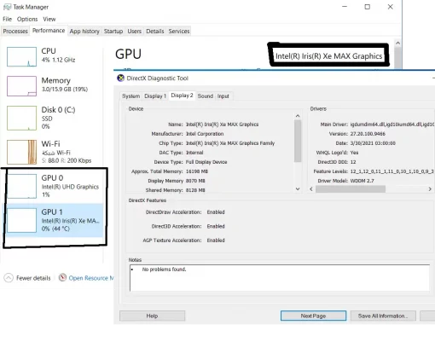Click Drivers panel scroll right arrow
Viewport: 435px width, 342px height.
(430, 188)
